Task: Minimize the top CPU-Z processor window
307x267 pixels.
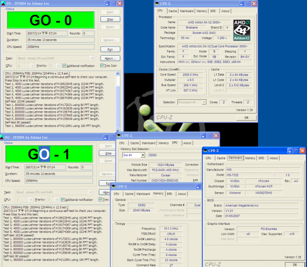Action: (241, 3)
